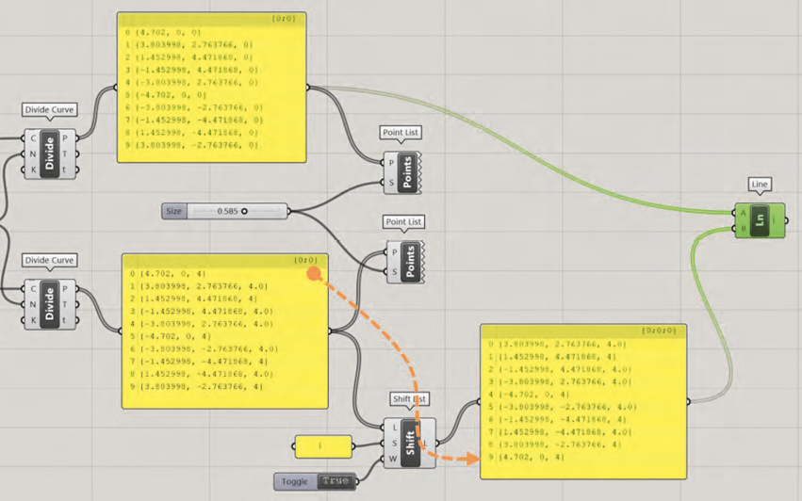Select the panel with {0;0;0} path
This screenshot has width=802, height=501.
click(x=583, y=400)
